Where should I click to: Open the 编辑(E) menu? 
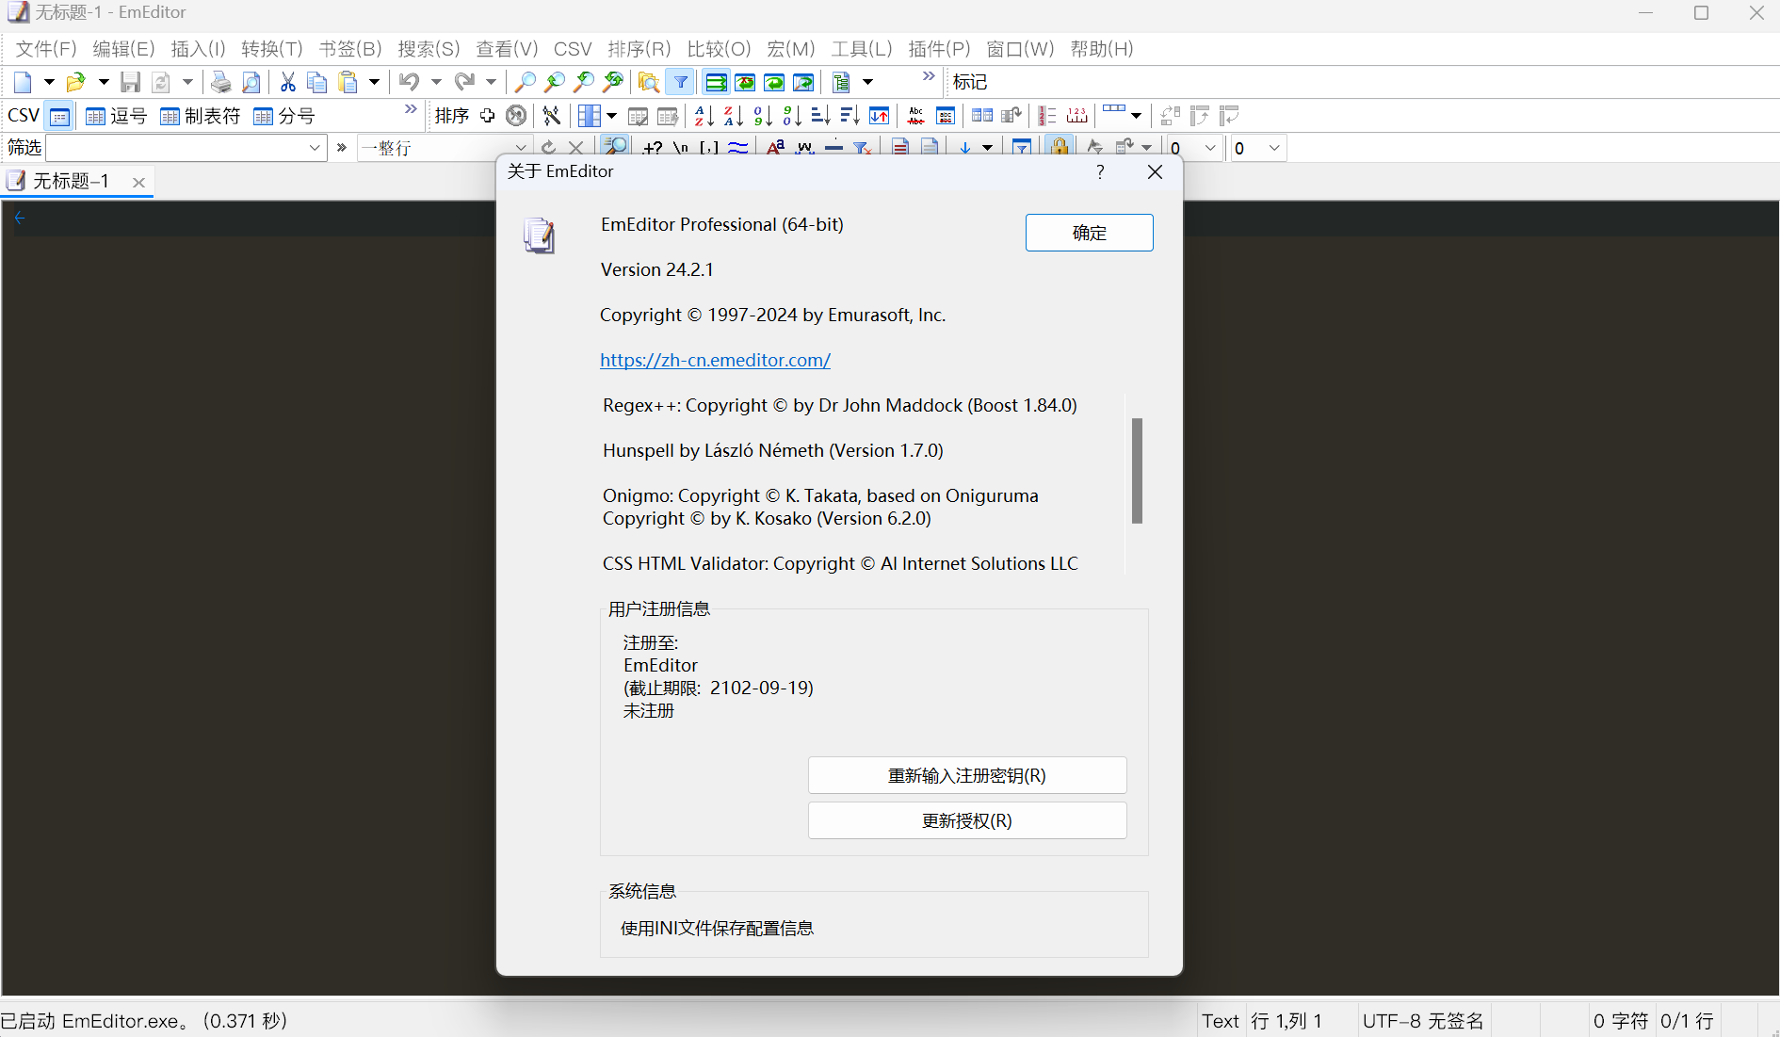pyautogui.click(x=123, y=49)
